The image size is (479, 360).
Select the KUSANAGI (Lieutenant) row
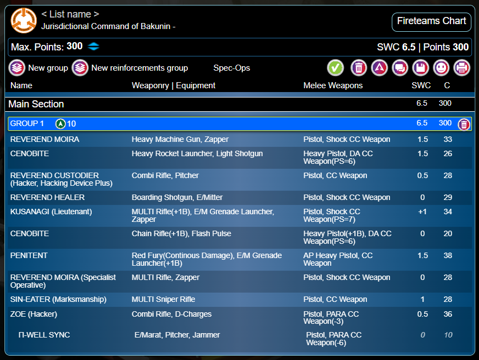click(x=240, y=215)
